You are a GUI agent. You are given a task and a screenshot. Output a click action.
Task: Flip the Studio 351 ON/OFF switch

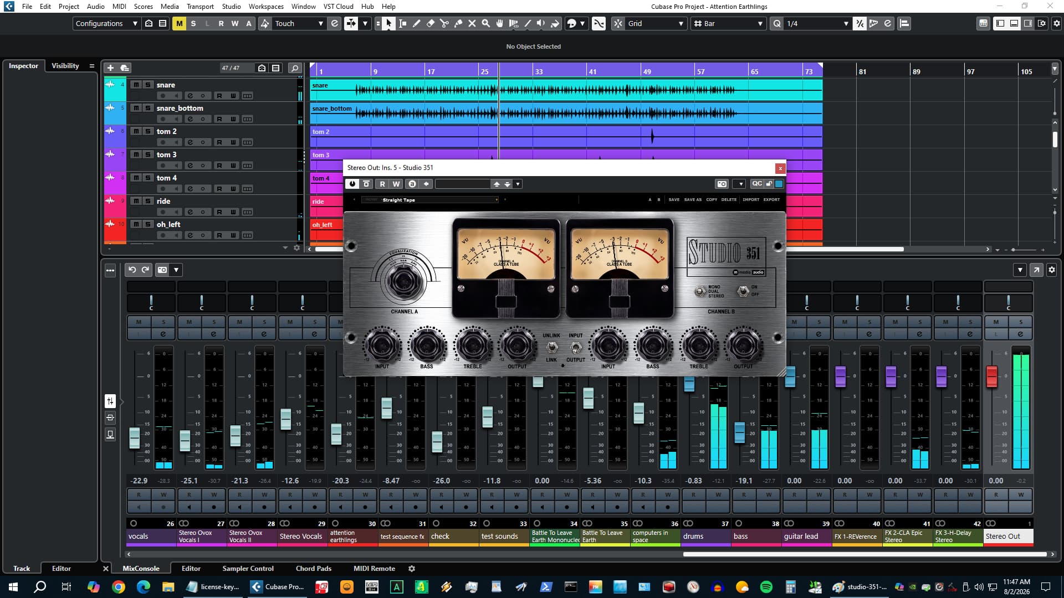(743, 291)
